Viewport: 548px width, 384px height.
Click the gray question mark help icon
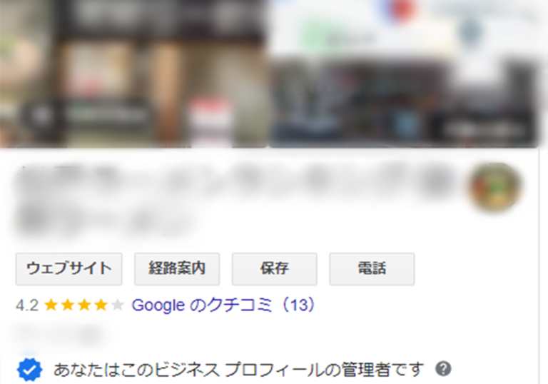point(443,369)
